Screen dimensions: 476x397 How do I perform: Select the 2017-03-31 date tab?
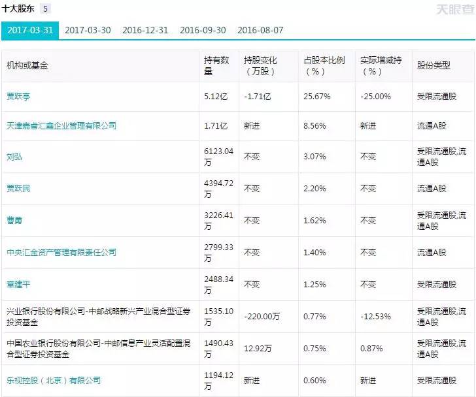point(30,30)
